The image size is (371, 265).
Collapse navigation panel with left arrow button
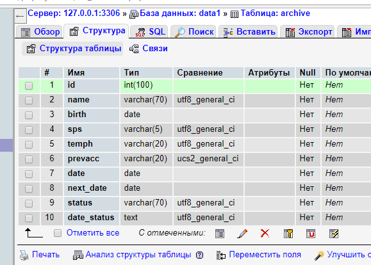tap(20, 16)
